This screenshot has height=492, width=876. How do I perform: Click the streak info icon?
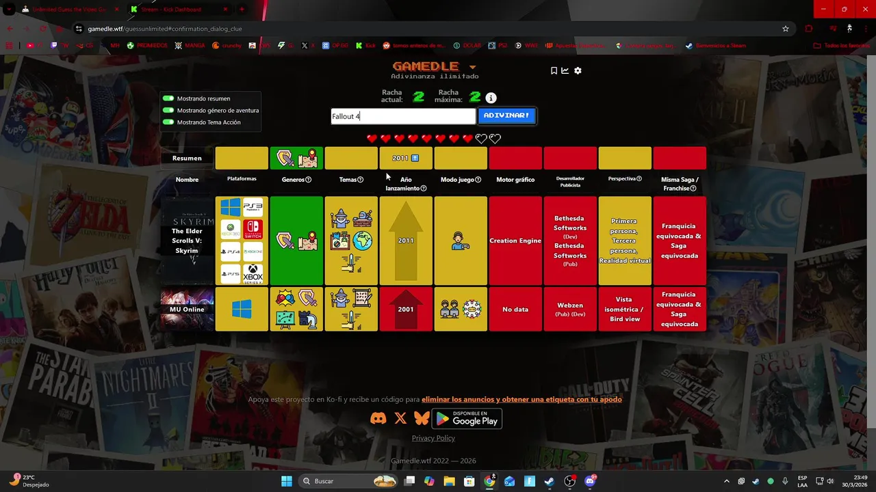point(491,98)
